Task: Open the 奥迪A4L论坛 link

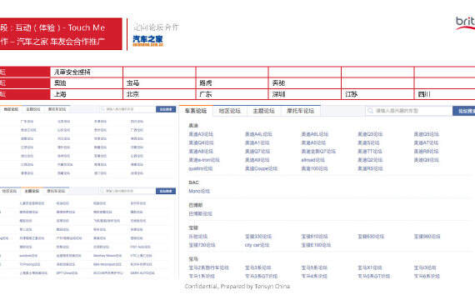Action: point(258,134)
